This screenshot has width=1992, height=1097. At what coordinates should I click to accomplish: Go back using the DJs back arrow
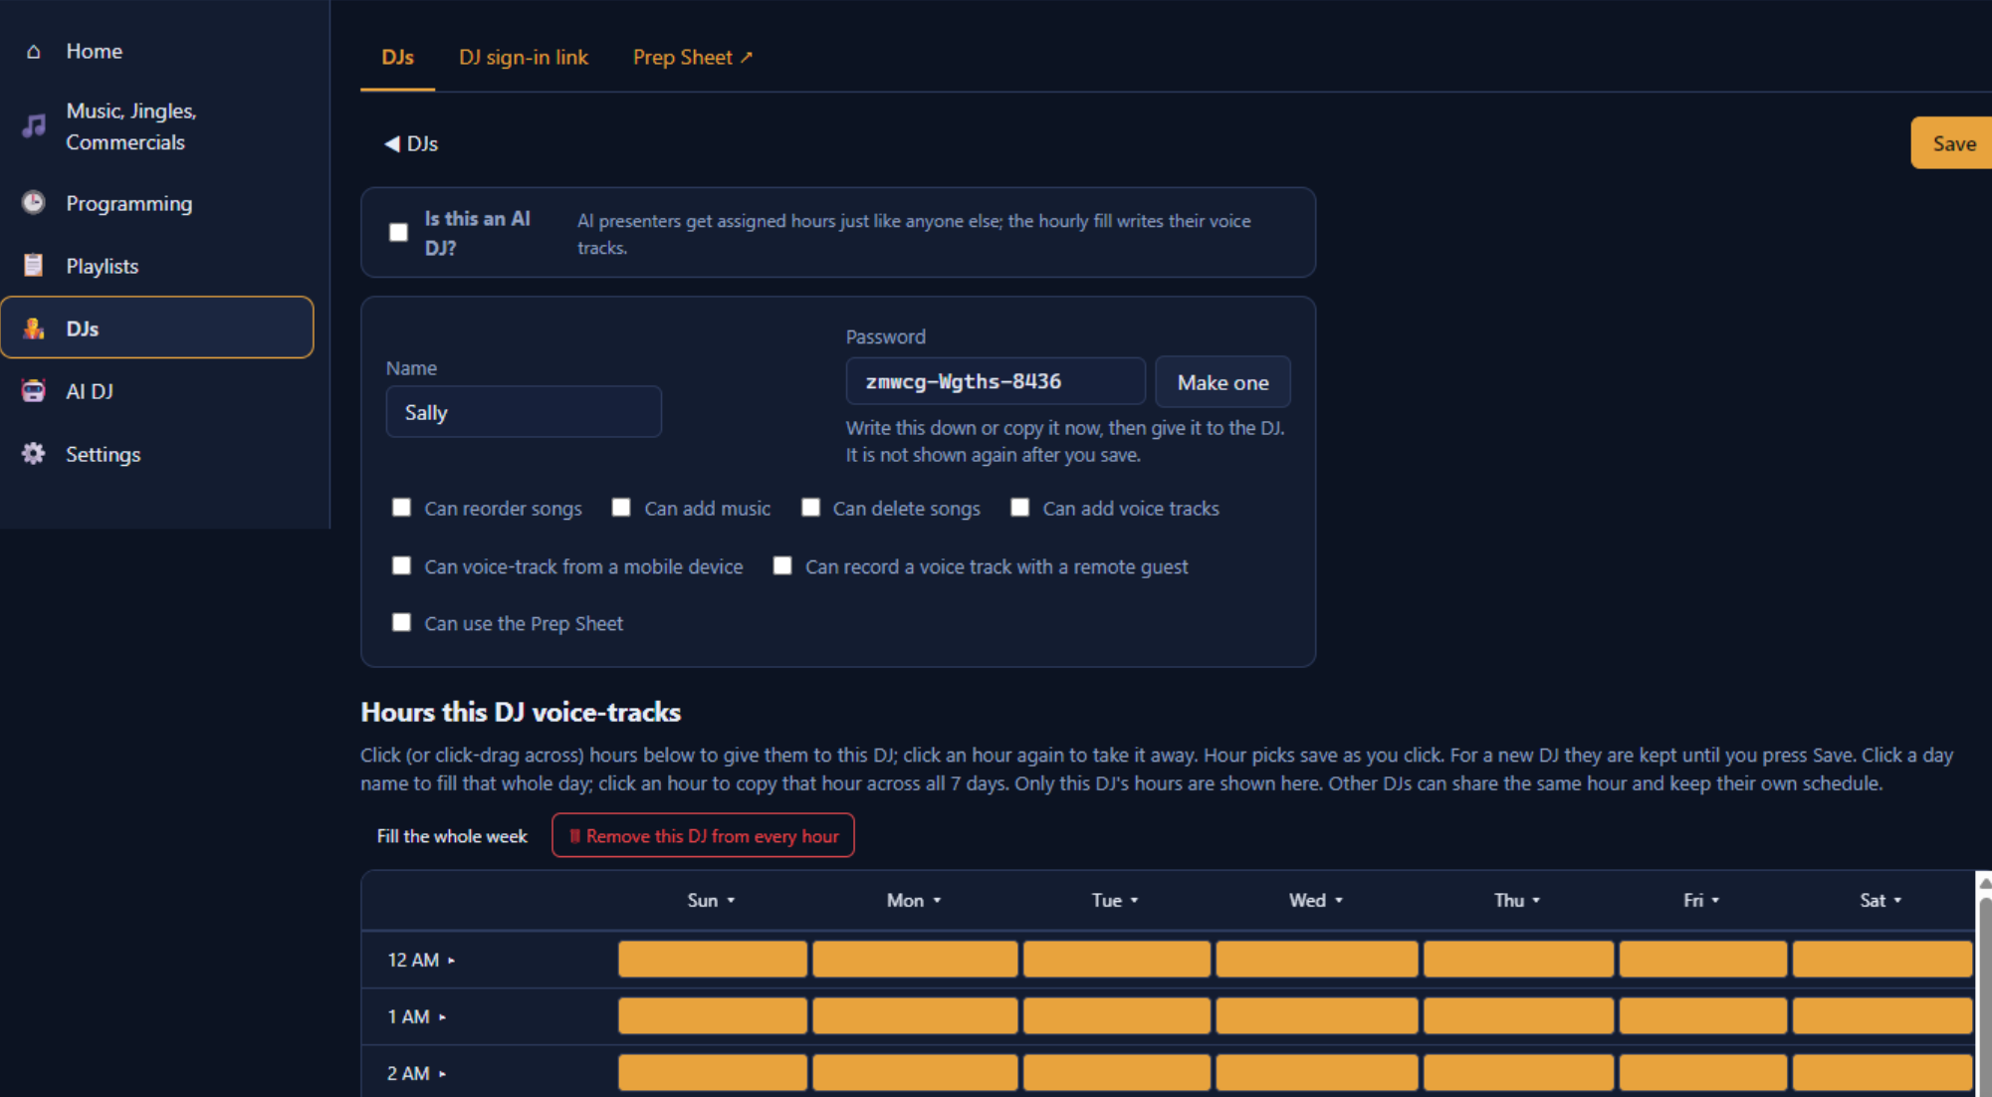tap(391, 143)
